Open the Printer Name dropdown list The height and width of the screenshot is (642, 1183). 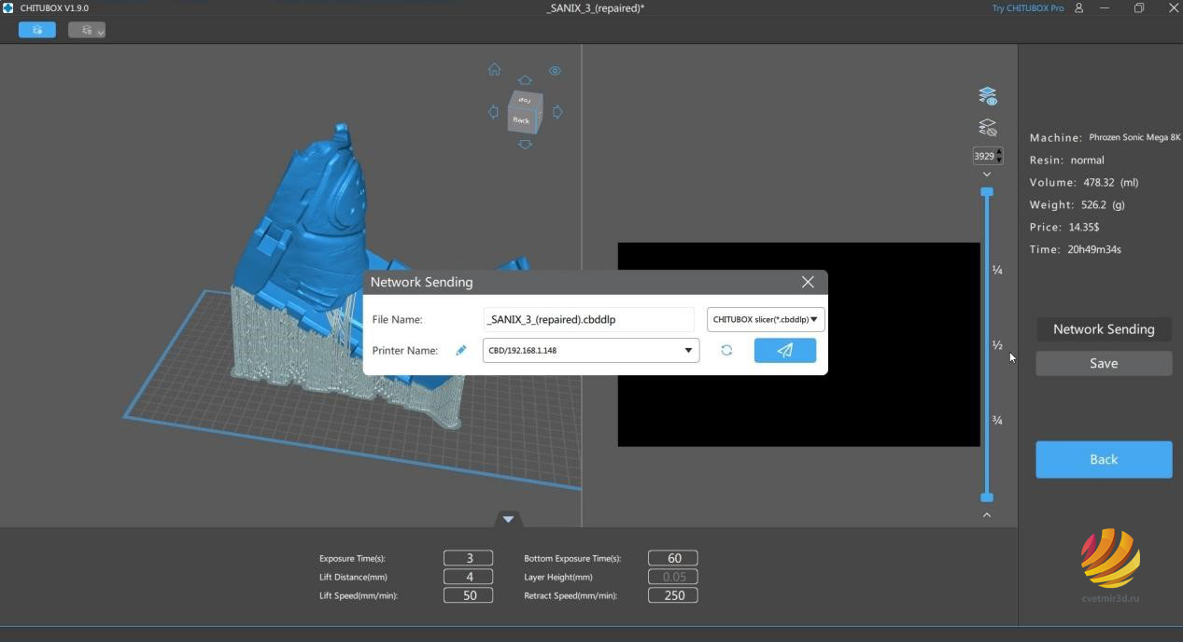pos(590,350)
